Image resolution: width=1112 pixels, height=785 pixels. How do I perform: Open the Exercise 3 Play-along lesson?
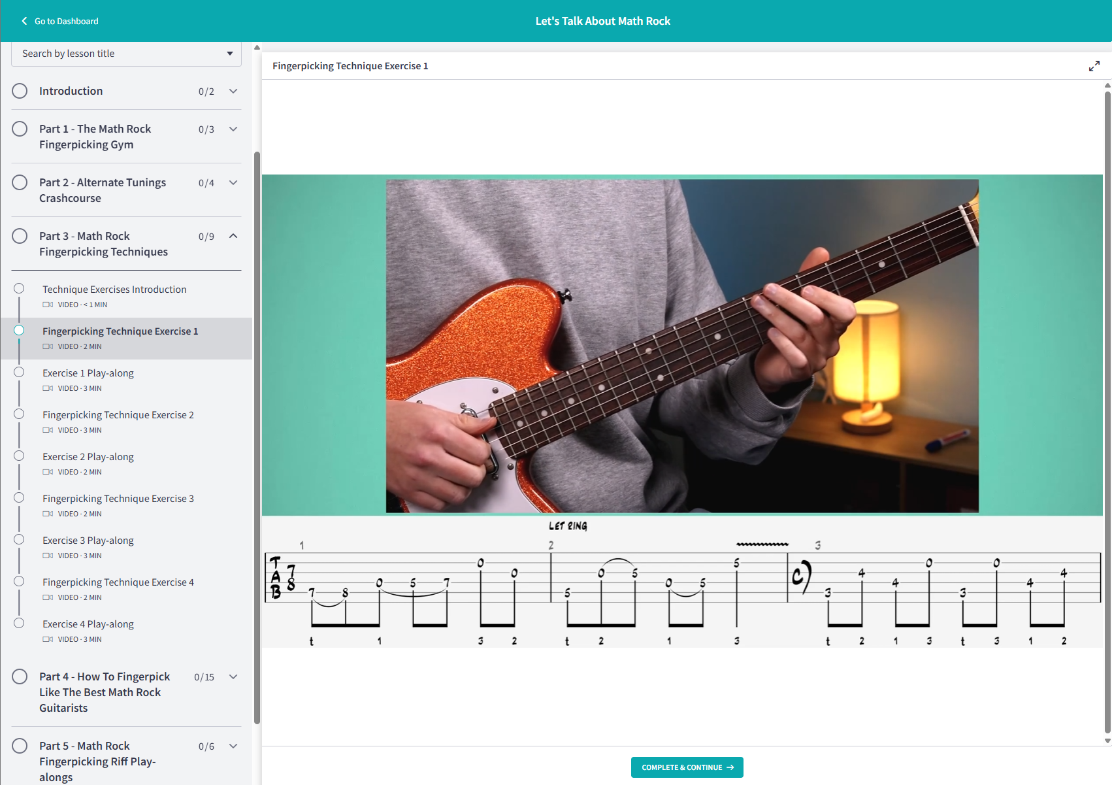click(x=88, y=541)
